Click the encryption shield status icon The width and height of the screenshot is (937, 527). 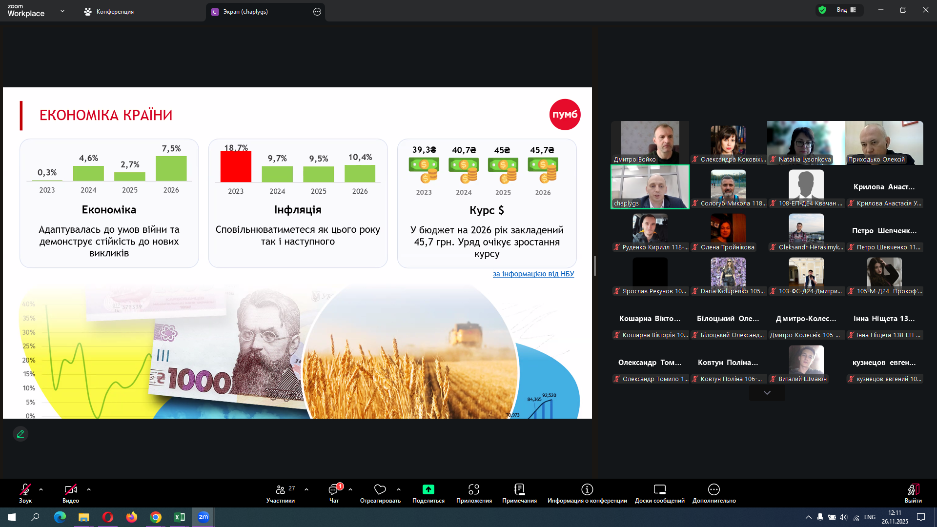(822, 10)
